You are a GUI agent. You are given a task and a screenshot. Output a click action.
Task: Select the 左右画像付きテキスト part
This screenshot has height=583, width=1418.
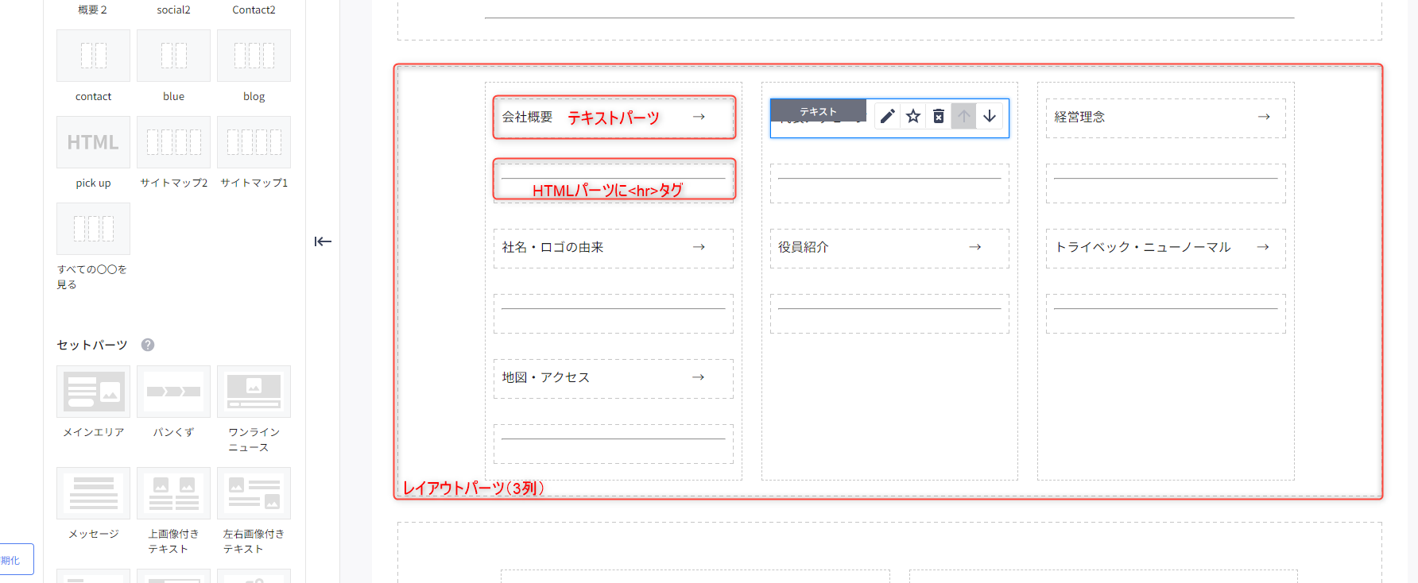pos(254,493)
